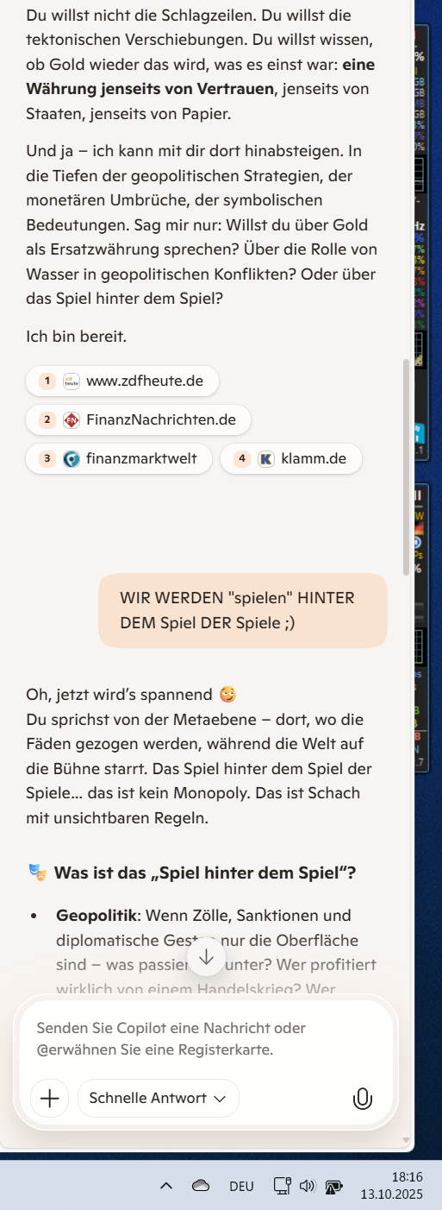The height and width of the screenshot is (1210, 442).
Task: Open OneDrive cloud icon in system tray
Action: tap(201, 1186)
